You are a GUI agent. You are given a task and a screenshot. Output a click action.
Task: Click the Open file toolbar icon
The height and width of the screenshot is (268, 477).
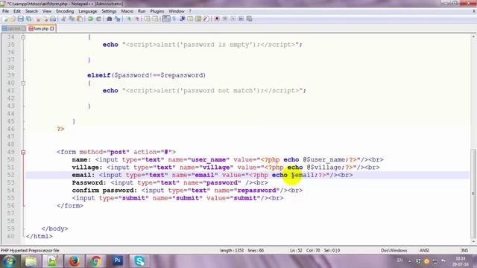click(13, 19)
